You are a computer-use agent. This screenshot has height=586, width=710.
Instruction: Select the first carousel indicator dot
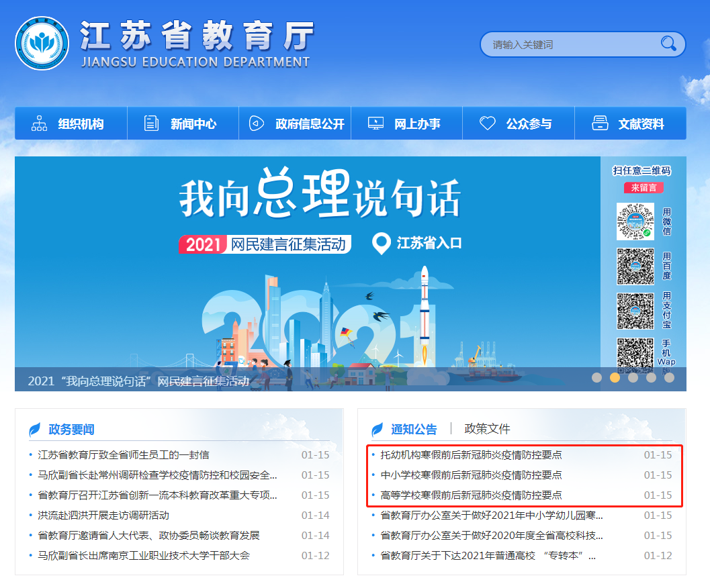pyautogui.click(x=596, y=377)
